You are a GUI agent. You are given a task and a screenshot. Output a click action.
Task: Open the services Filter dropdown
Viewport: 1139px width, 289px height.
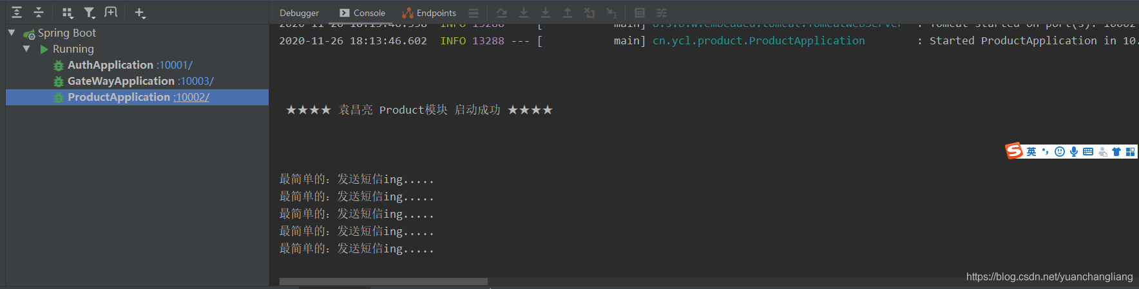[x=90, y=12]
